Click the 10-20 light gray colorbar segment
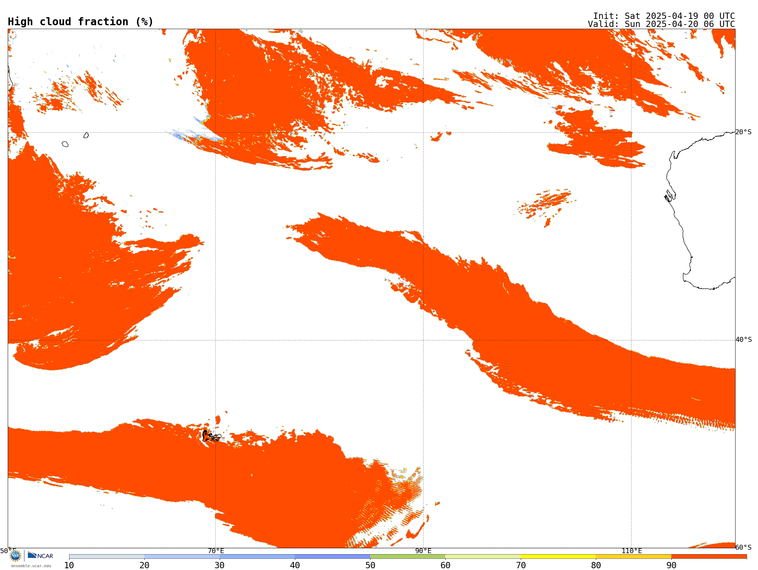758x570 pixels. point(107,557)
